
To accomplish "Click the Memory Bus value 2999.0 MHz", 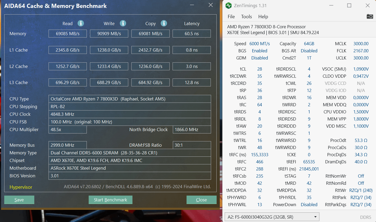I will [68, 145].
